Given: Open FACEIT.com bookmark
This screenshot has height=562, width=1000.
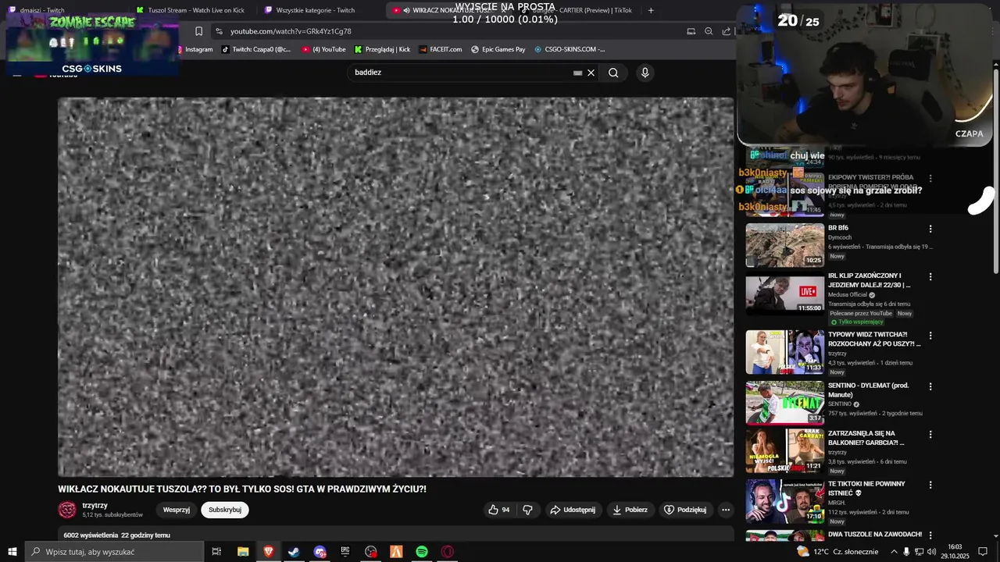Looking at the screenshot, I should [x=441, y=49].
